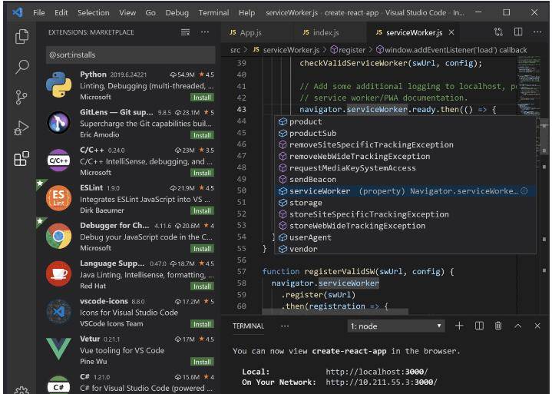
Task: Open the Extensions view in activity bar
Action: click(x=21, y=158)
